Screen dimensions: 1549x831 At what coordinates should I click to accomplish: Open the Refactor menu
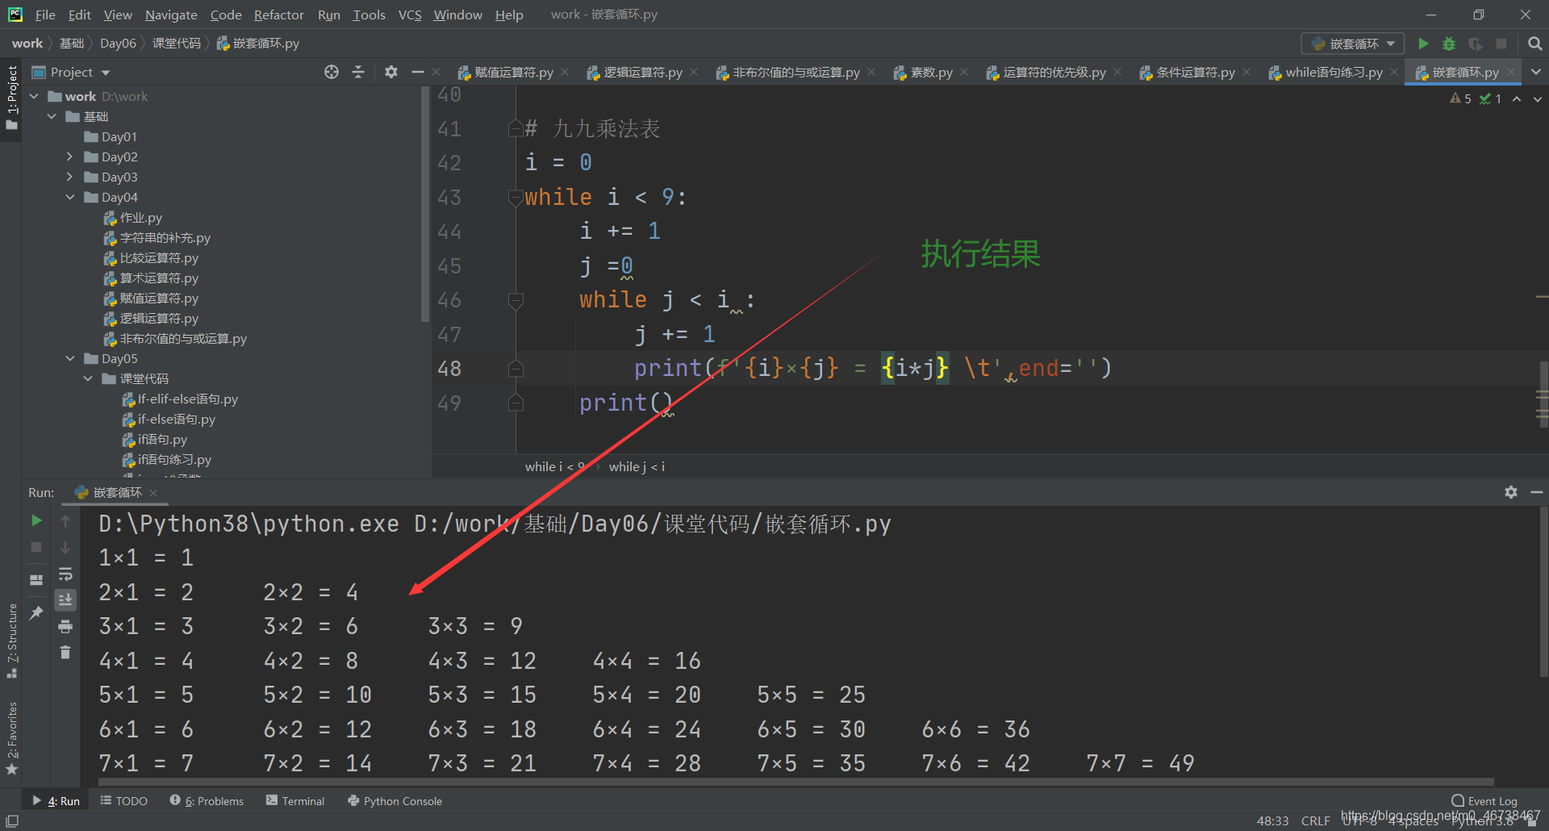click(278, 15)
